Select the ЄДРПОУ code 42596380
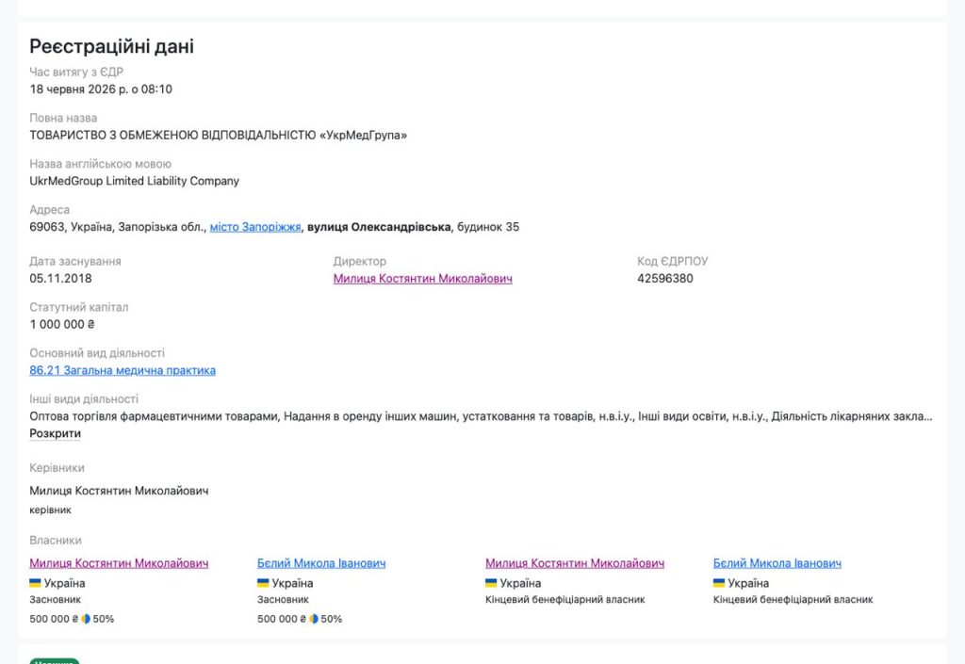This screenshot has width=965, height=664. pyautogui.click(x=665, y=279)
